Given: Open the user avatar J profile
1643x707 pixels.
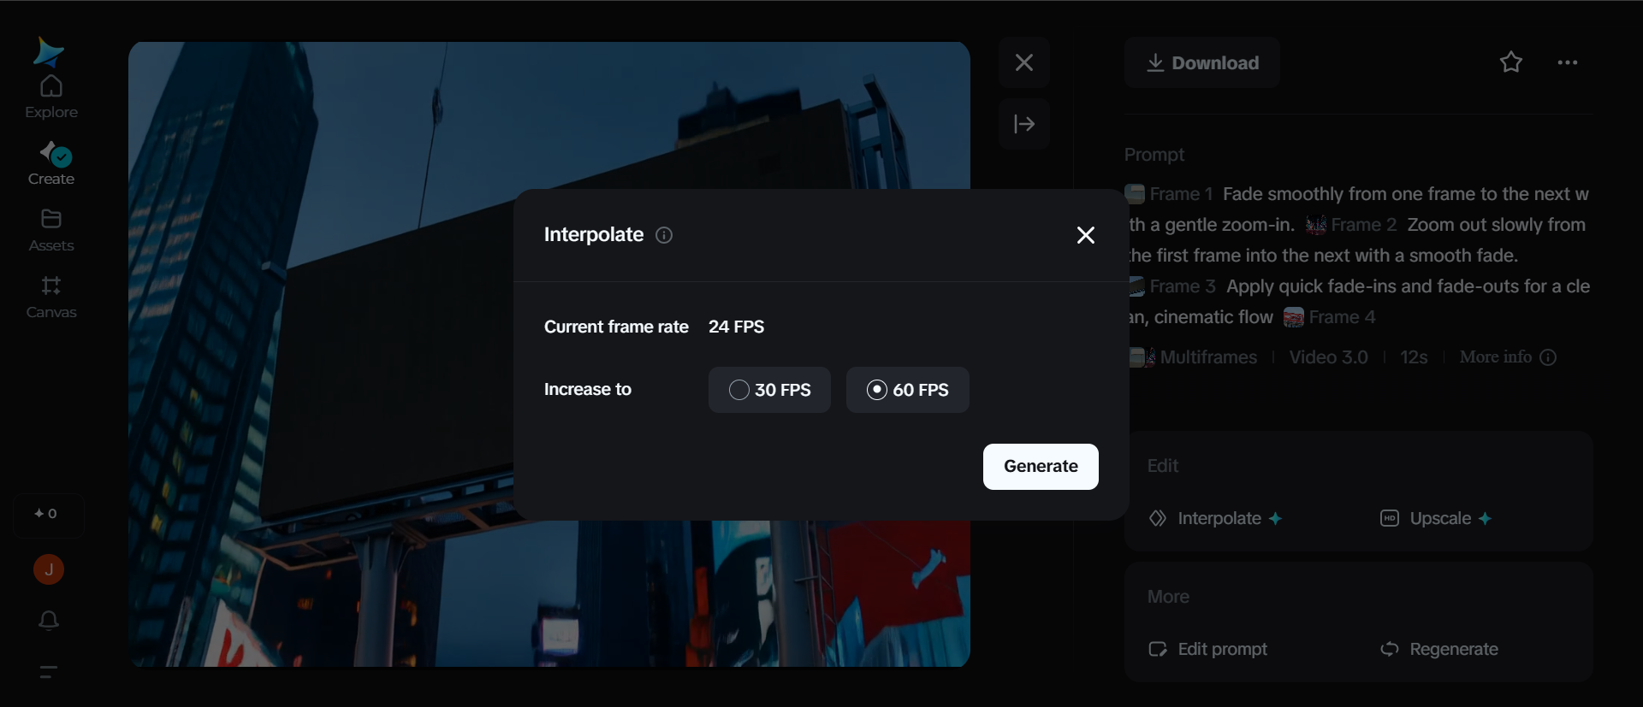Looking at the screenshot, I should (49, 569).
